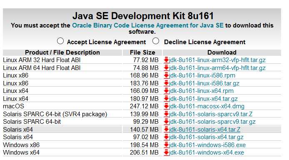Click the File Size column header
This screenshot has height=160, width=289.
click(x=142, y=52)
